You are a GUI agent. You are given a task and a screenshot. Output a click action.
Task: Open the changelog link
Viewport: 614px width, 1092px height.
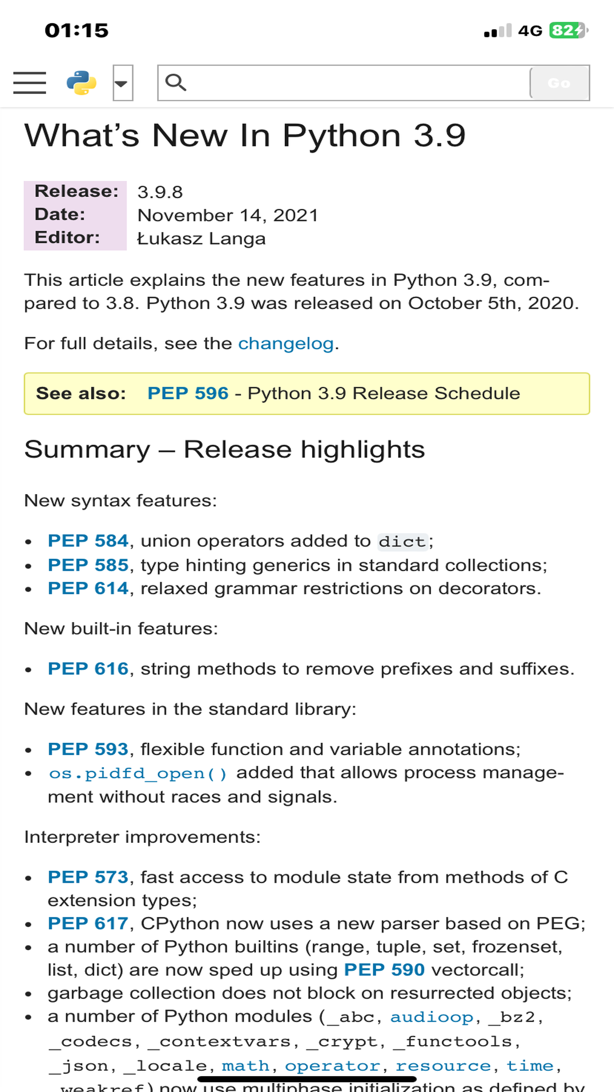(x=286, y=343)
